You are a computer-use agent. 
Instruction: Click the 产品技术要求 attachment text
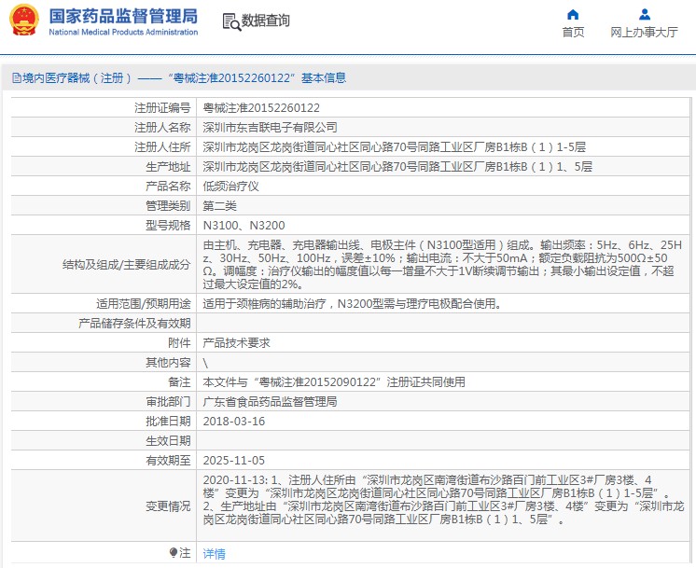(236, 342)
